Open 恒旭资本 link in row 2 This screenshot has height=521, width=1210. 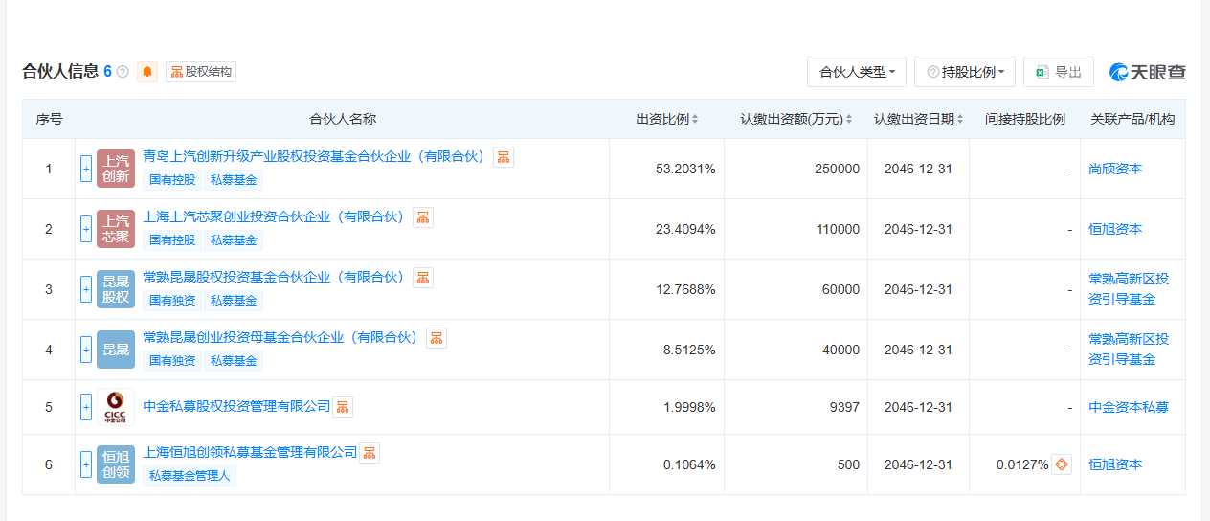coord(1115,229)
